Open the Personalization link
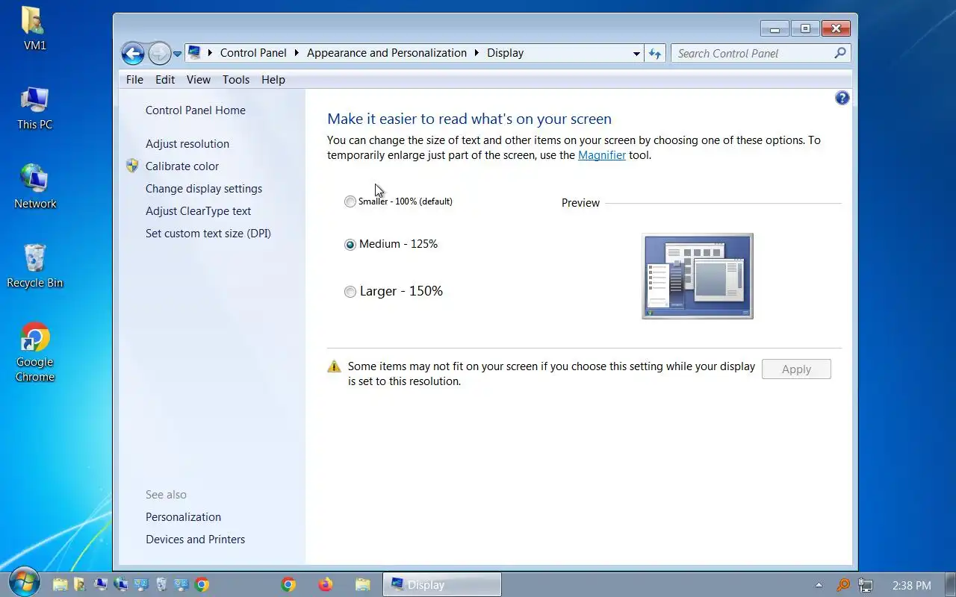956x597 pixels. click(x=183, y=516)
